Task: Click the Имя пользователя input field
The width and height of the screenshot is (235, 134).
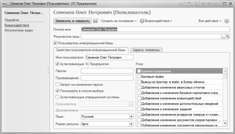Action: [110, 58]
